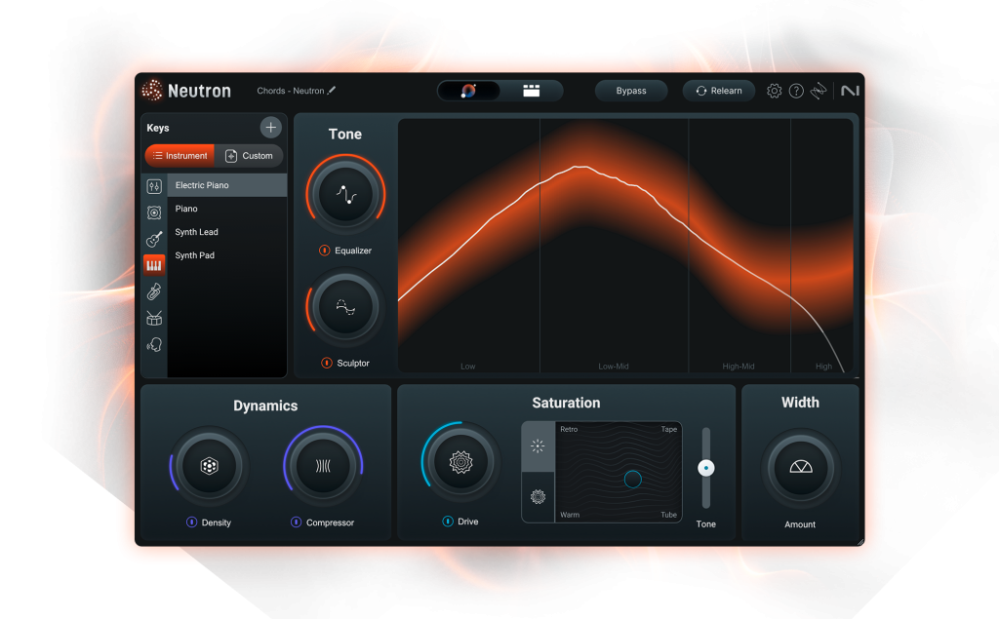This screenshot has height=619, width=999.
Task: Click the Tape corner label in saturation pad
Action: point(669,429)
